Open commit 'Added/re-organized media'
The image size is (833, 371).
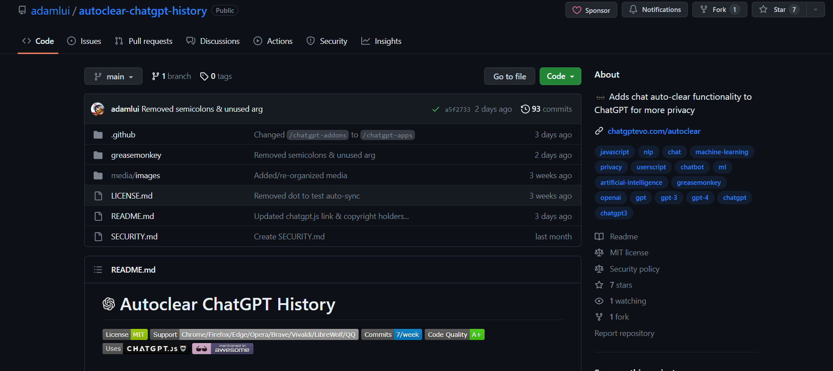point(300,176)
